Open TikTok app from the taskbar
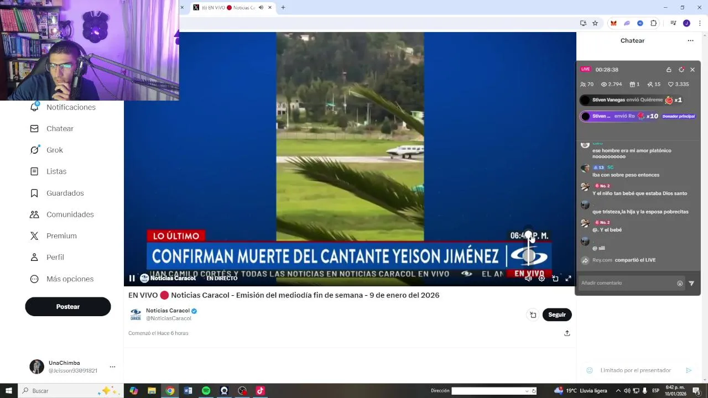708x398 pixels. click(x=261, y=391)
